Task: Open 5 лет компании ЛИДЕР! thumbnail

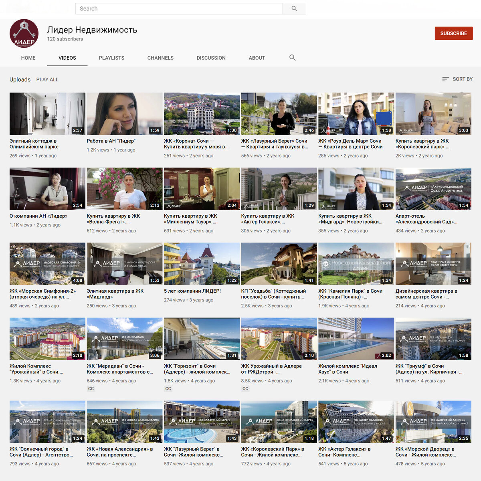Action: pyautogui.click(x=202, y=264)
